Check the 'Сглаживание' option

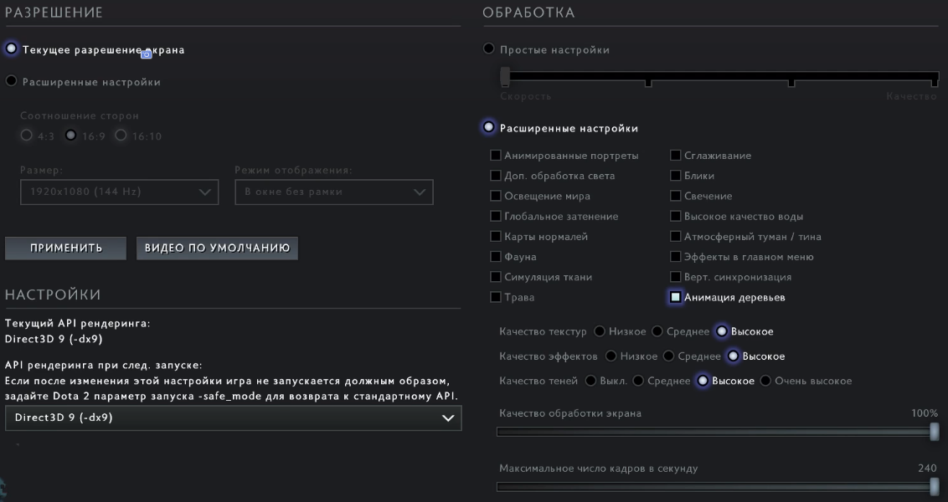(676, 156)
